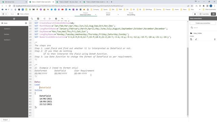Click value 14/06/2021 on line 41

[46, 99]
